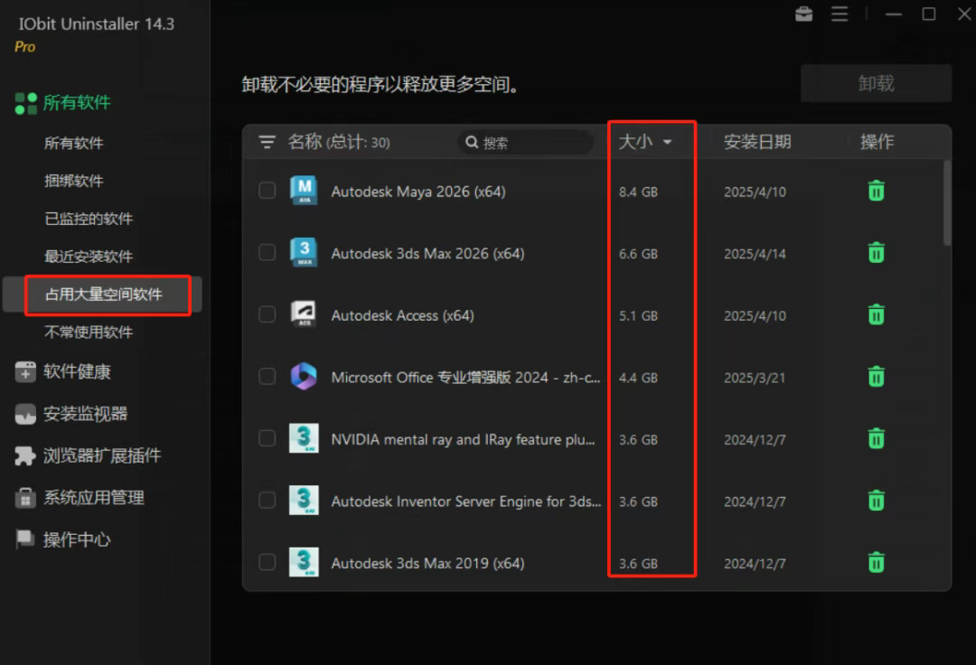Click the Autodesk 3ds Max 2026 app icon
The height and width of the screenshot is (665, 976).
click(304, 253)
